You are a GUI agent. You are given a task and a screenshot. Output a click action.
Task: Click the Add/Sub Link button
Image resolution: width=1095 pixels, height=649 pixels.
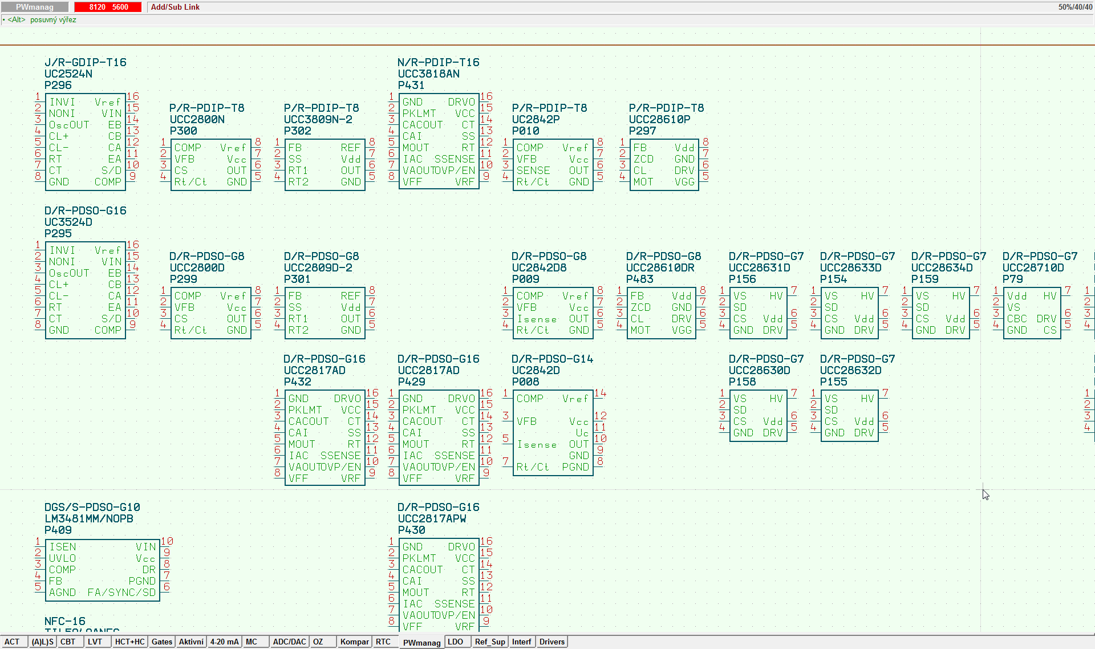(x=172, y=7)
